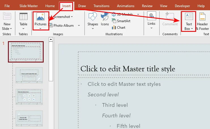Screen dimensions: 210x129
Task: Switch to the Transitions tab
Action: (101, 6)
